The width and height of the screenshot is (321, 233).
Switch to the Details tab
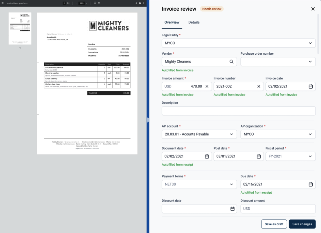(x=194, y=22)
